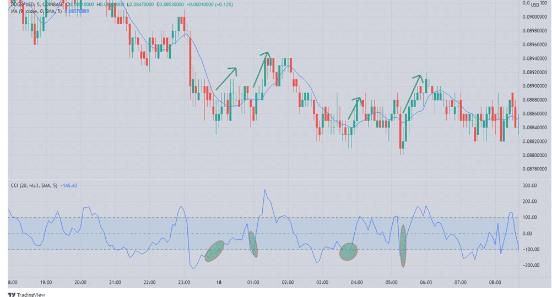Click the 0.08900000 price axis label
This screenshot has width=552, height=297.
[x=534, y=86]
